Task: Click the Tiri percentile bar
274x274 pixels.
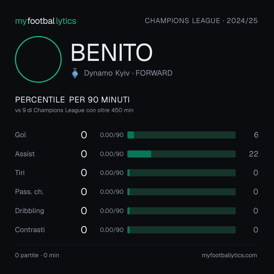Action: pyautogui.click(x=181, y=173)
